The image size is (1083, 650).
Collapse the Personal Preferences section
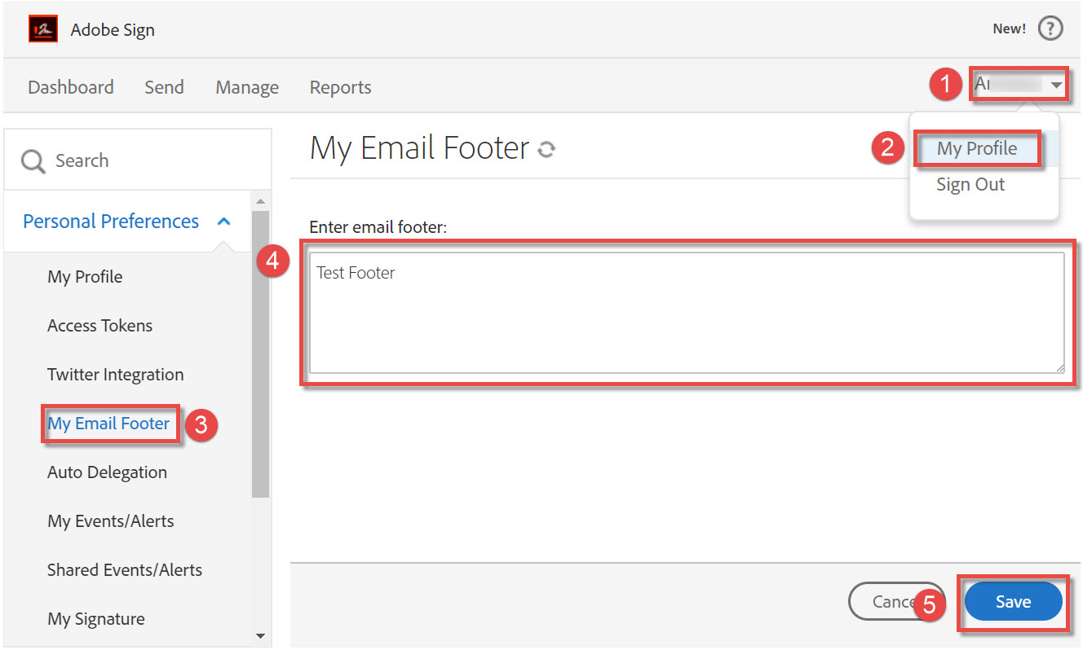point(224,222)
